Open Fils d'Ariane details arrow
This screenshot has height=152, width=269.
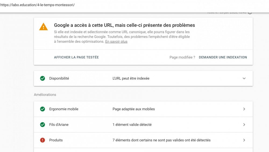(244, 125)
